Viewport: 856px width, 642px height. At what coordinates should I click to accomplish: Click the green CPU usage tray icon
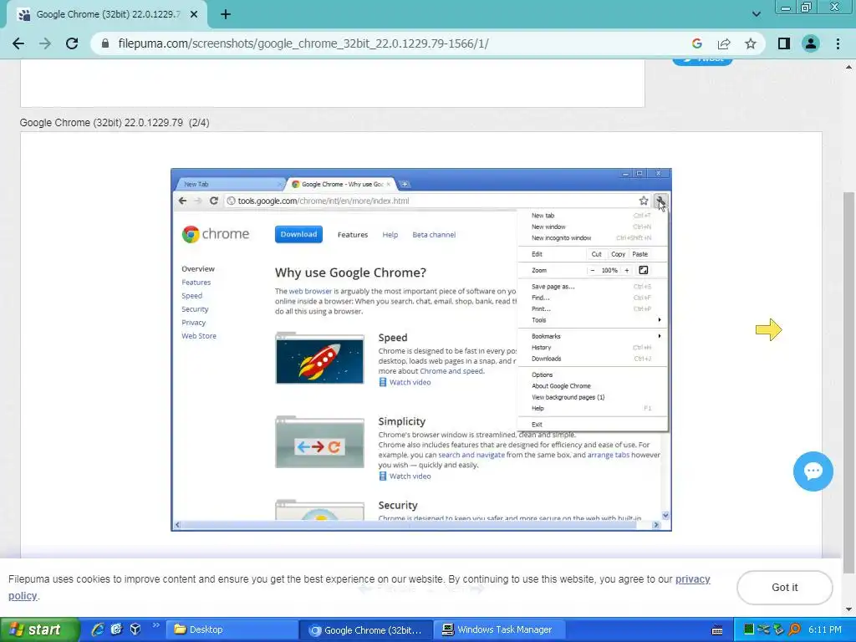point(749,629)
